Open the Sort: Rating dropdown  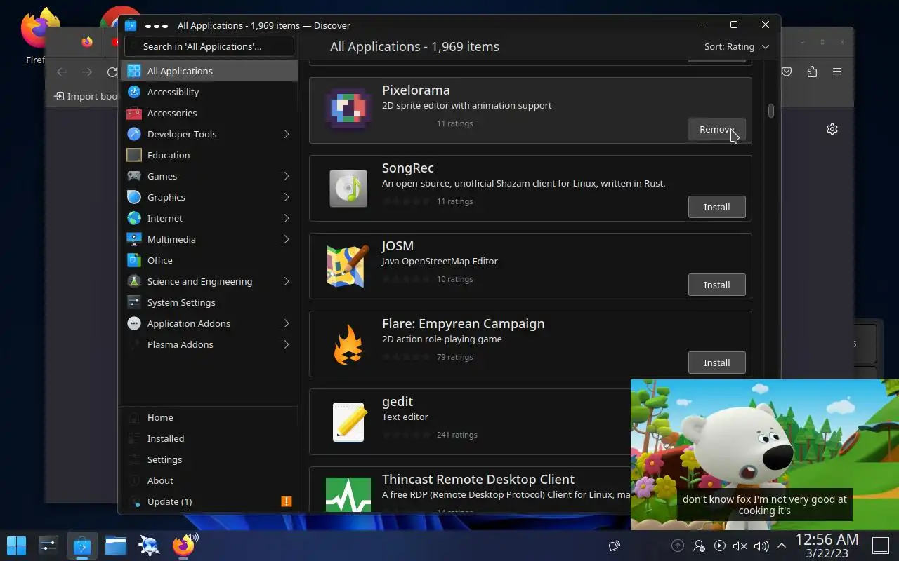pyautogui.click(x=737, y=46)
